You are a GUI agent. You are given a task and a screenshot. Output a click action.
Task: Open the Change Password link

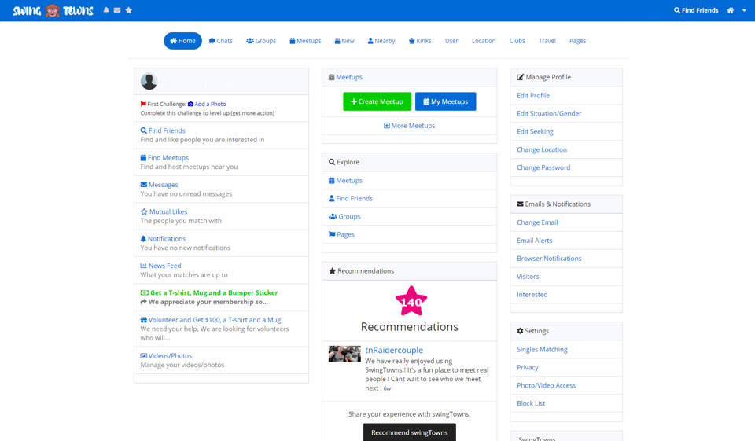pyautogui.click(x=543, y=167)
